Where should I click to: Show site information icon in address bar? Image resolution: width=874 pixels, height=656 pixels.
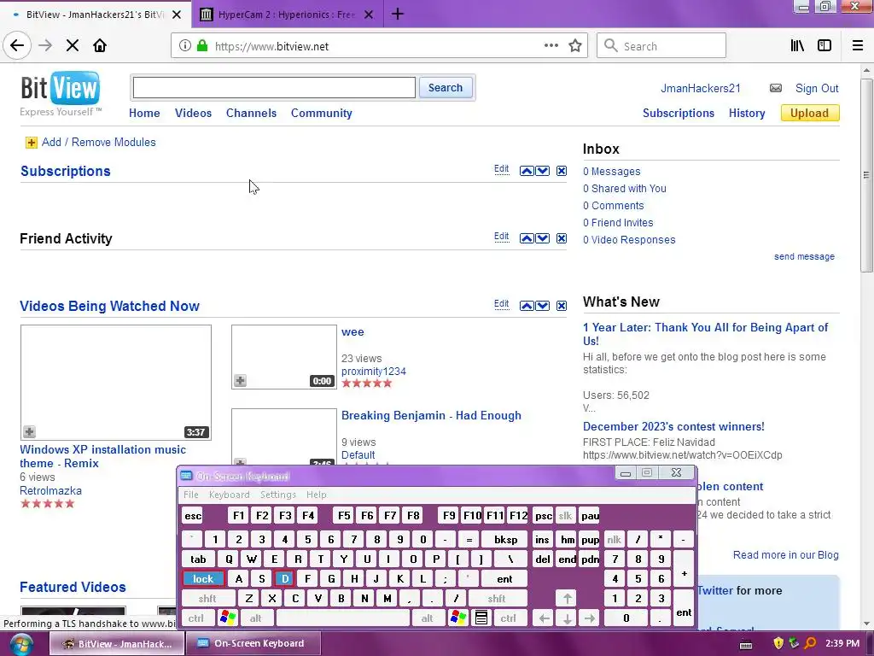coord(184,46)
